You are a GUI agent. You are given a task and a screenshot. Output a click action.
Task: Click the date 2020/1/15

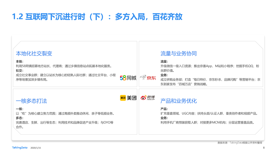(x=36, y=148)
